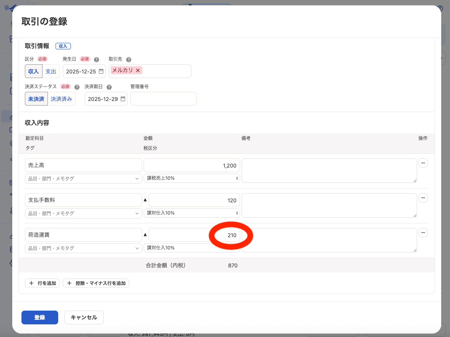Open the 決済期日 calendar picker icon

pyautogui.click(x=123, y=99)
